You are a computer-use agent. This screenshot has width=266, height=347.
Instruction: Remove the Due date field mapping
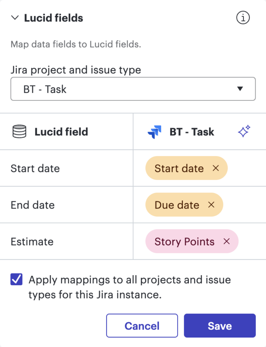(x=211, y=205)
